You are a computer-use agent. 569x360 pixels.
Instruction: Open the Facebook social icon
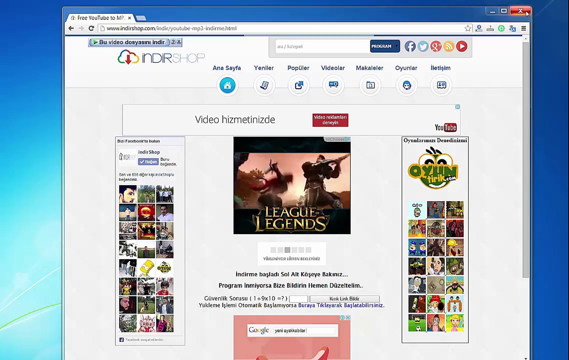point(410,46)
